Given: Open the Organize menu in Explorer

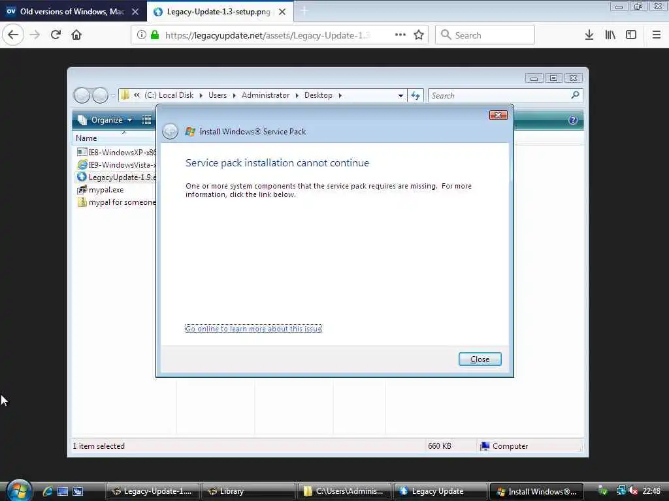Looking at the screenshot, I should point(105,120).
